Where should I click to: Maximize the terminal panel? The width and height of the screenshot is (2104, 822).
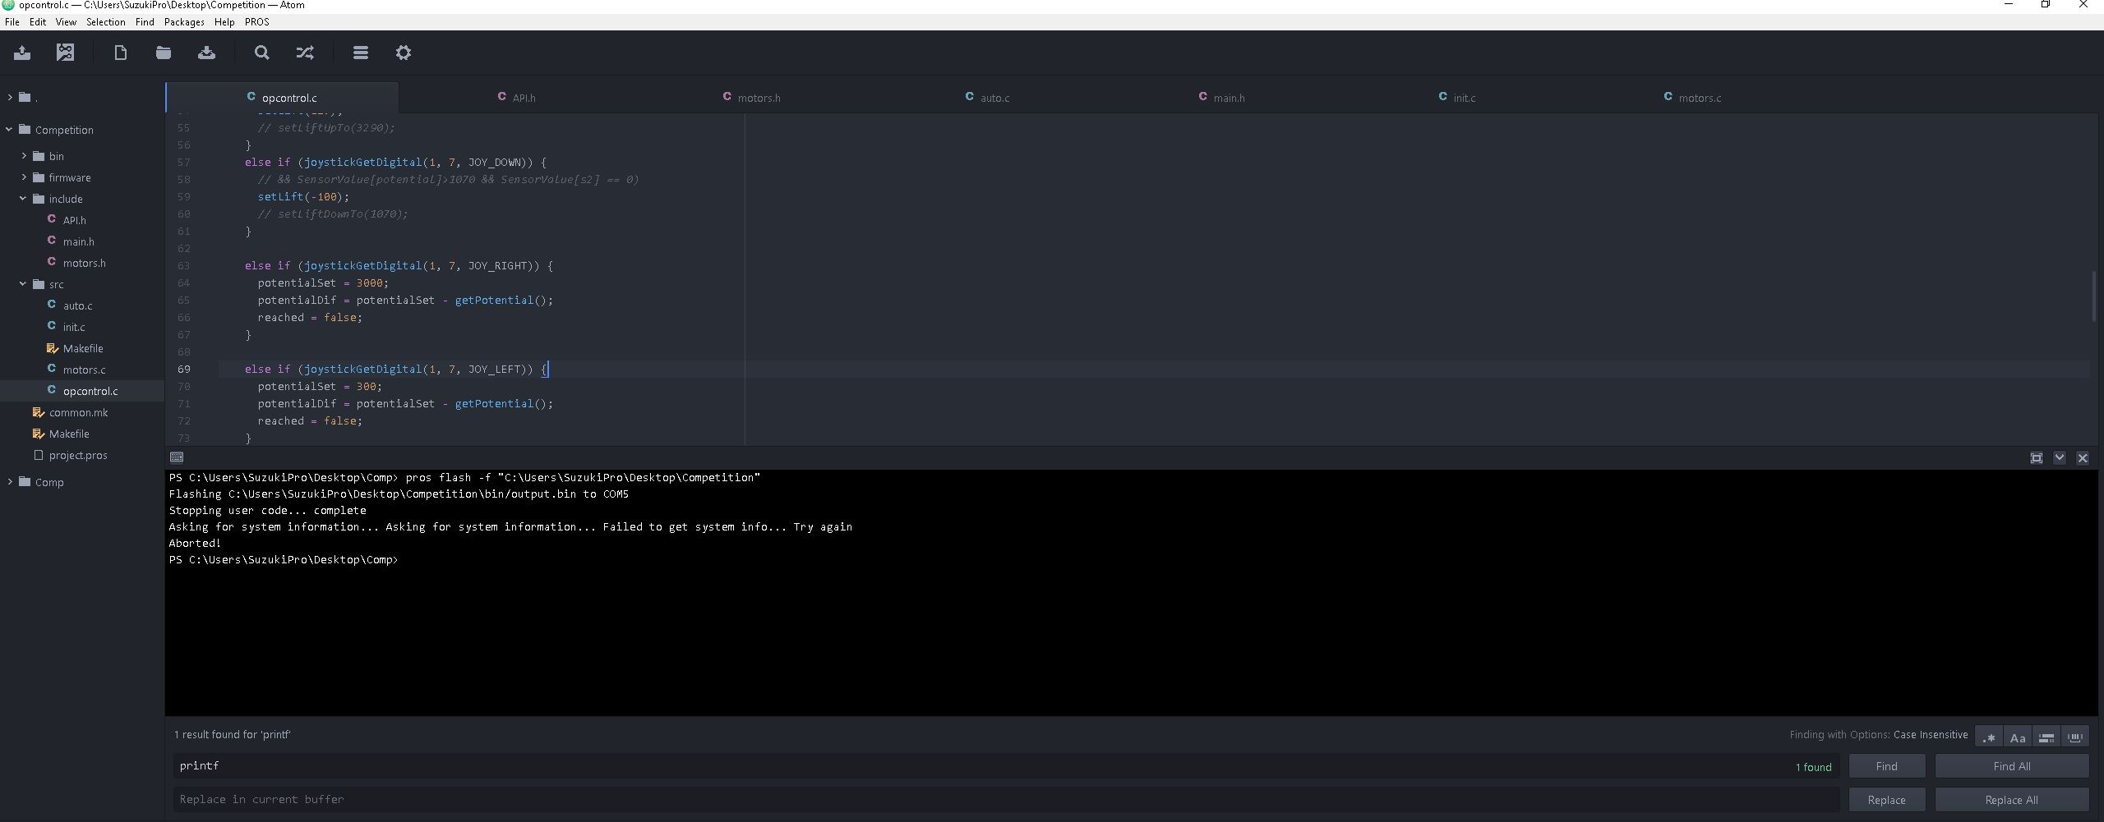[x=2036, y=458]
